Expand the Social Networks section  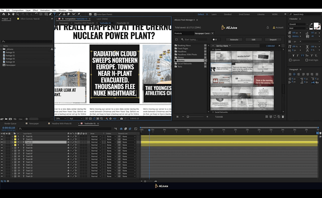213,112
